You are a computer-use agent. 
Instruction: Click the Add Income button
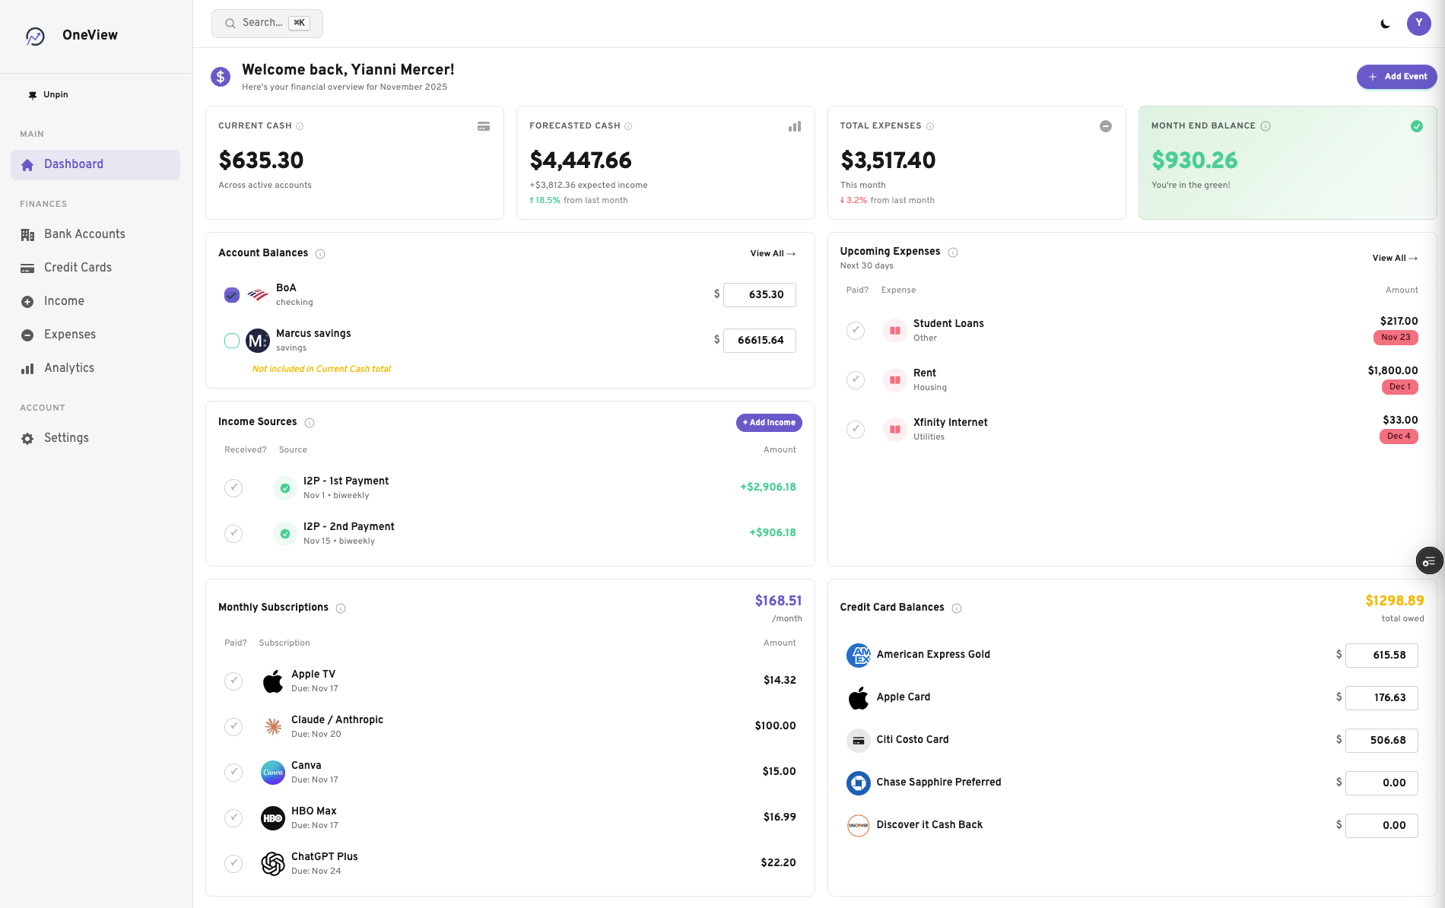point(768,422)
